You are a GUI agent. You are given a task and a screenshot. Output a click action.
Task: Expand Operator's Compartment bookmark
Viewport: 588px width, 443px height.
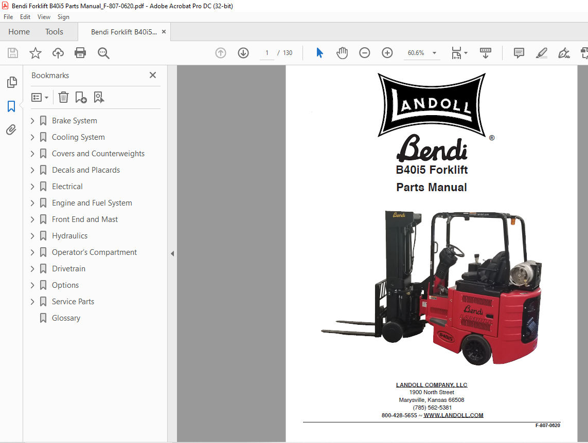[x=32, y=252]
